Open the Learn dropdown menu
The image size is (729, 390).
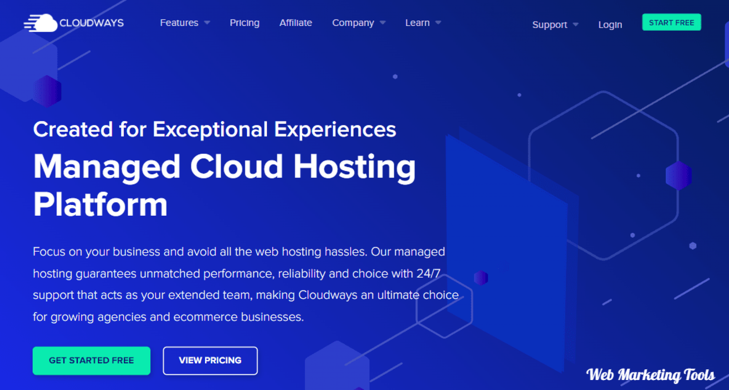click(419, 22)
